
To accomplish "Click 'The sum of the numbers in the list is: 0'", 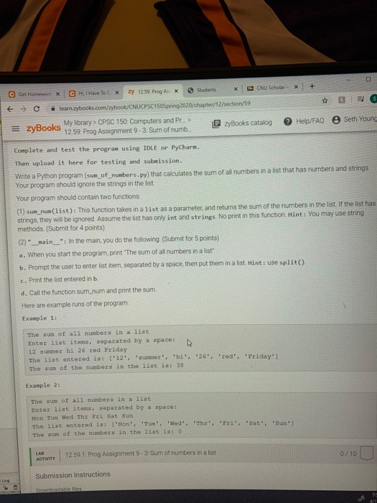I will pos(107,433).
